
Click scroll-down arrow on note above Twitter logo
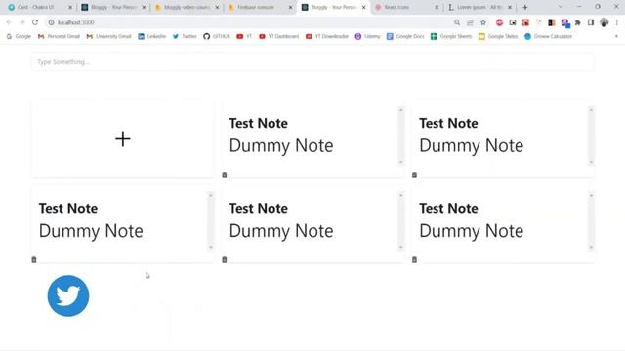pos(211,248)
